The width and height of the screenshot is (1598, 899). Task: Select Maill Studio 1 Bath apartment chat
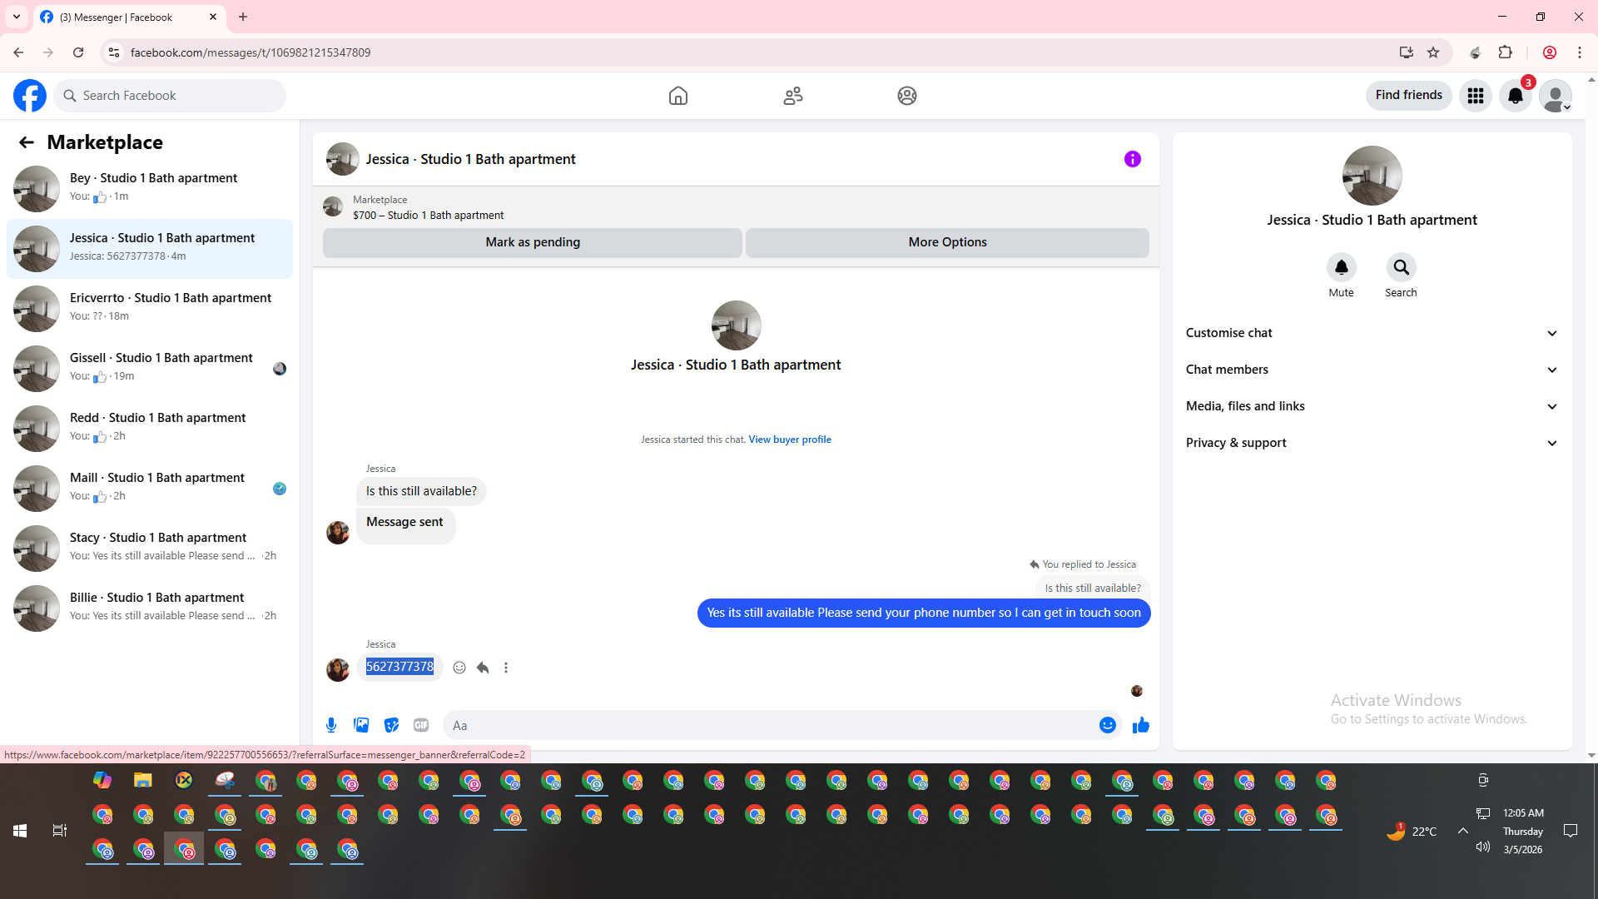[x=150, y=489]
